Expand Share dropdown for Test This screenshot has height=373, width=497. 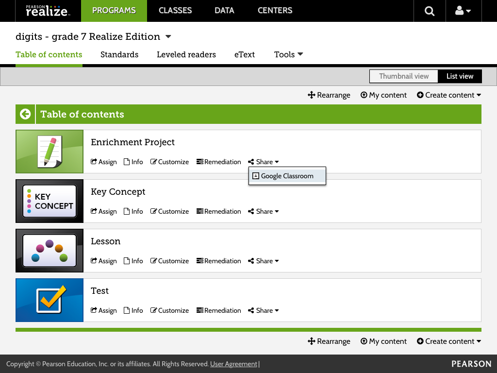[x=264, y=310]
